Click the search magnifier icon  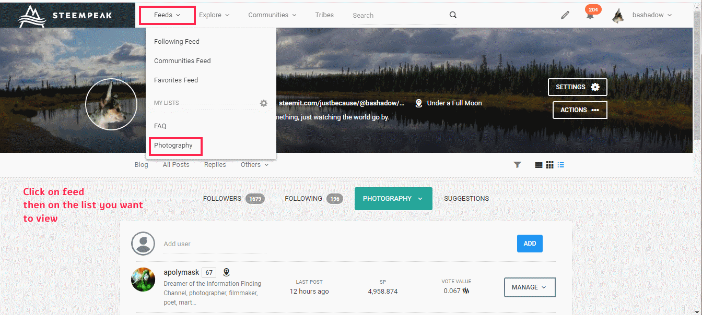pos(453,15)
